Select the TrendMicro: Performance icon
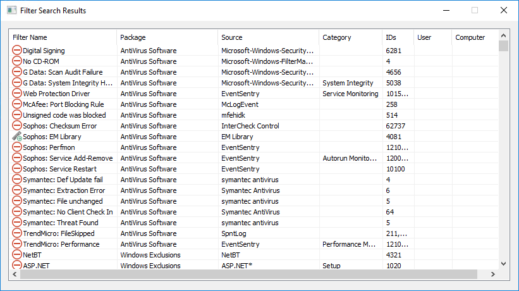 (x=17, y=244)
